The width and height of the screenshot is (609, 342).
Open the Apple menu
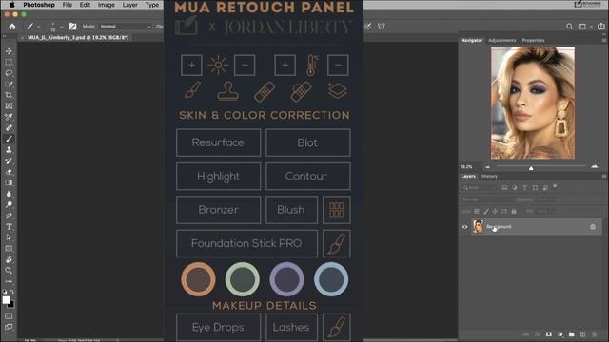click(11, 5)
